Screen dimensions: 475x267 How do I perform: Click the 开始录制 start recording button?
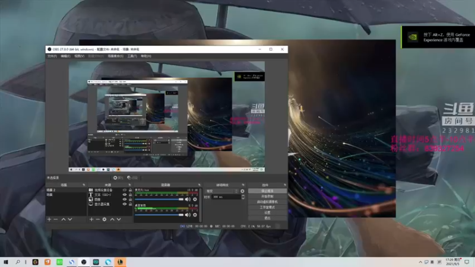pos(267,196)
